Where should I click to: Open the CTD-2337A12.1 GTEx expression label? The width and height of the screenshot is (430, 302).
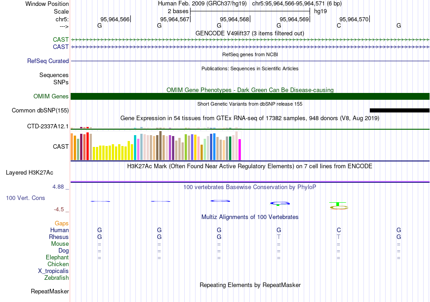[48, 127]
